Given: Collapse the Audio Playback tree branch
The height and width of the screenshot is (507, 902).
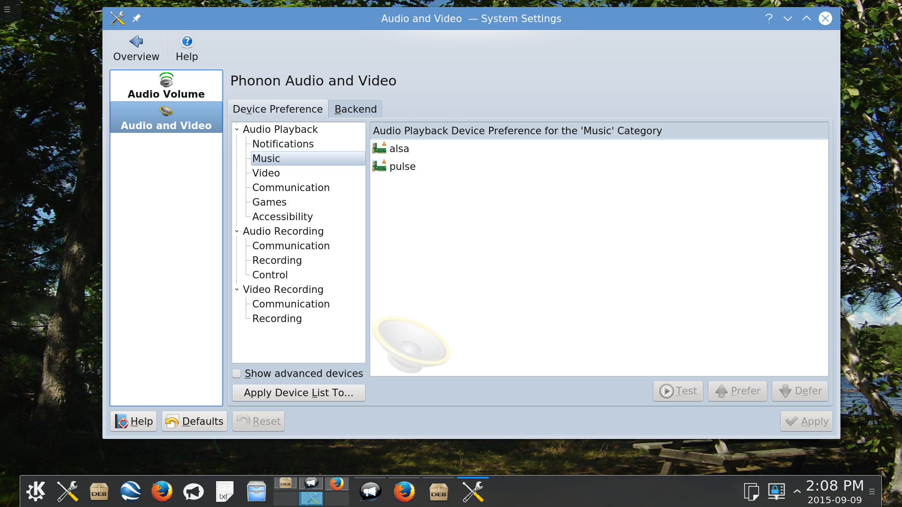Looking at the screenshot, I should pos(237,129).
